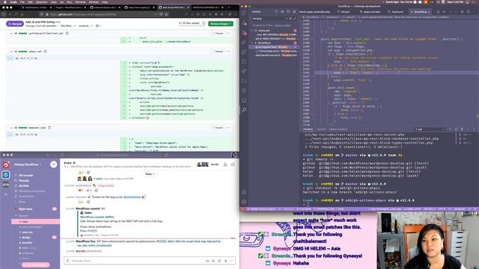Click mention @ icon in Slack message box

tap(213, 261)
